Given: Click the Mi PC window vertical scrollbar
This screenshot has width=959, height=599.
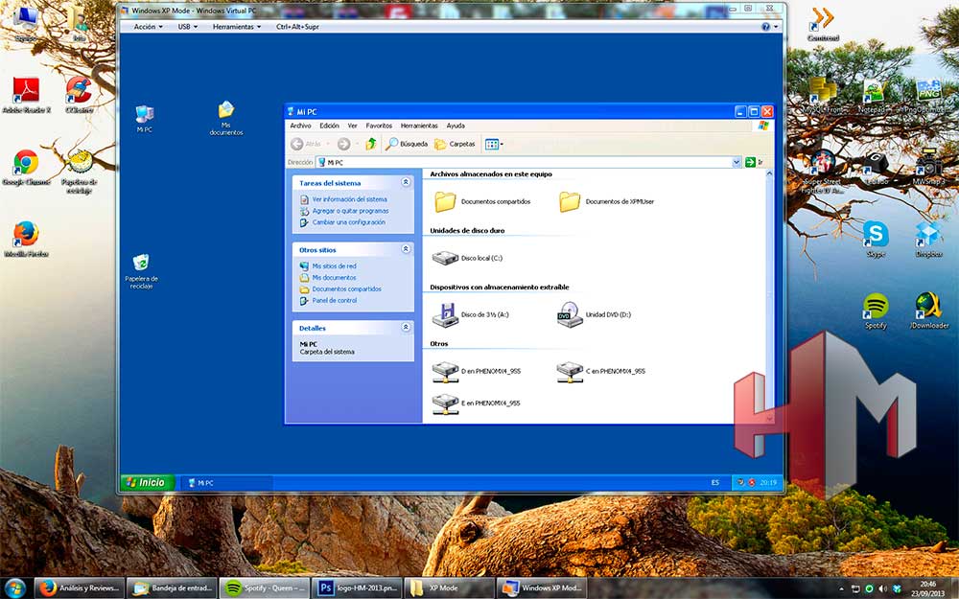Looking at the screenshot, I should (769, 296).
